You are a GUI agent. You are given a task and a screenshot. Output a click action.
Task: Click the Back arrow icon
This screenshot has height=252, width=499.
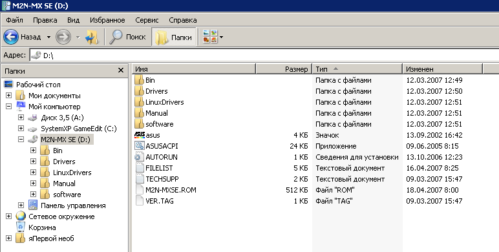(x=11, y=37)
